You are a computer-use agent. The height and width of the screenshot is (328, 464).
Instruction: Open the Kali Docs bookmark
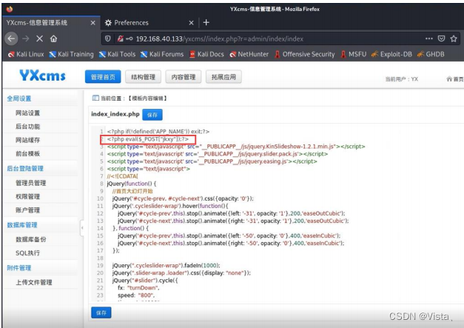point(206,54)
